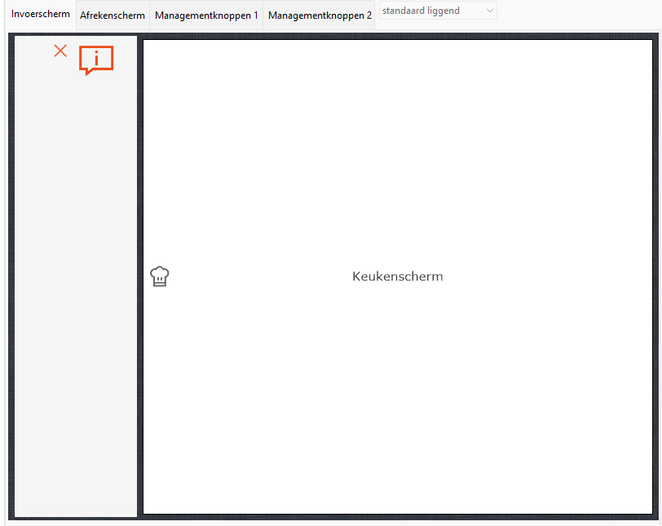Image resolution: width=662 pixels, height=526 pixels.
Task: Click the chef hat icon
Action: coord(159,276)
